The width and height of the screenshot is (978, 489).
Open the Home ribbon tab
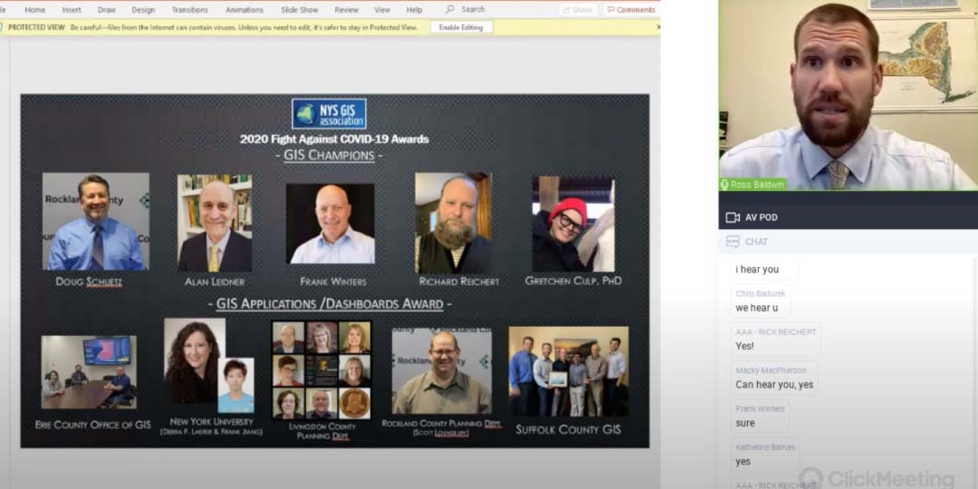(35, 10)
